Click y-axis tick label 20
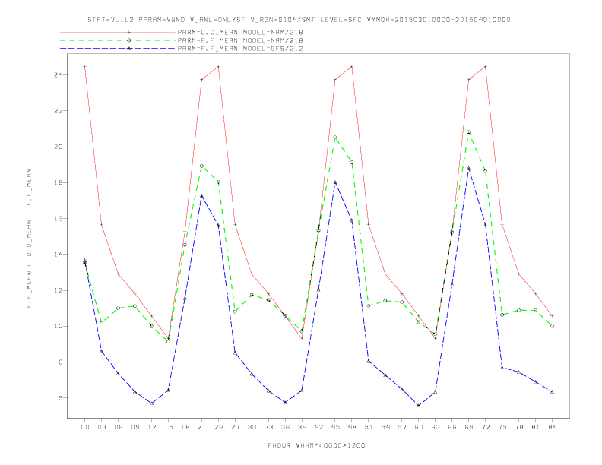Screen dimensions: 602x465 pos(59,147)
